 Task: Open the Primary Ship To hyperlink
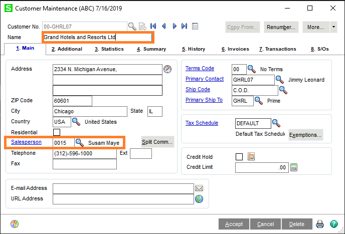tap(204, 100)
